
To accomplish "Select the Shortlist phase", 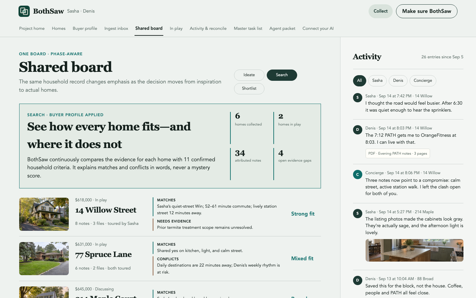I will [249, 89].
